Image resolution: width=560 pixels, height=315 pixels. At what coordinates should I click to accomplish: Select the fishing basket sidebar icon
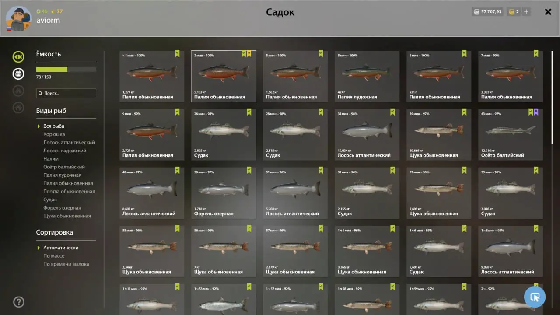click(x=18, y=73)
